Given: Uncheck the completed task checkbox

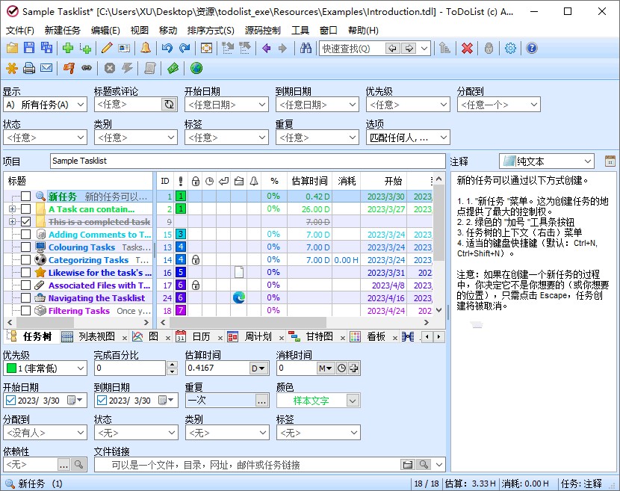Looking at the screenshot, I should (25, 221).
